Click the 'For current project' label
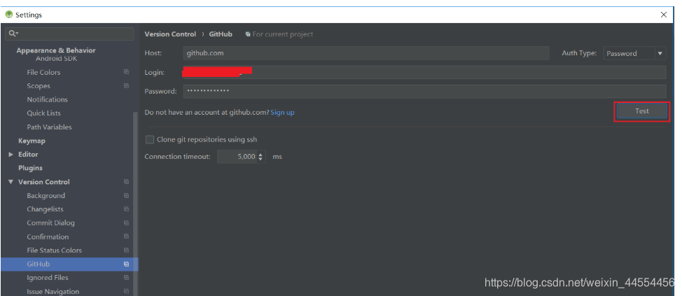 click(283, 34)
